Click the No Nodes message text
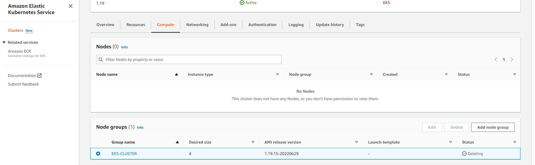 (x=305, y=91)
